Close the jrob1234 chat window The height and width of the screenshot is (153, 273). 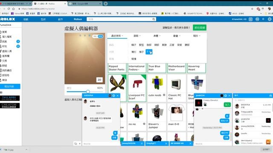coord(229,96)
